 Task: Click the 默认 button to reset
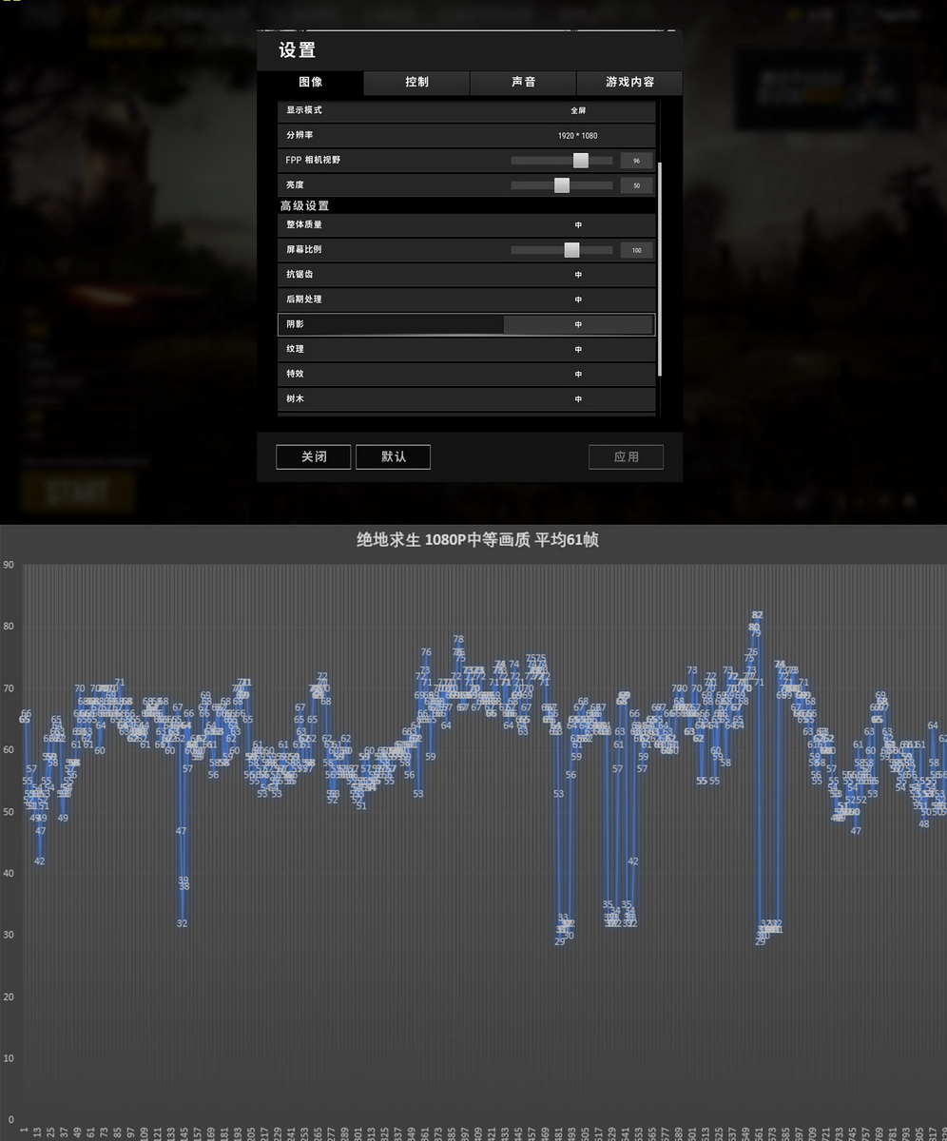click(x=394, y=456)
